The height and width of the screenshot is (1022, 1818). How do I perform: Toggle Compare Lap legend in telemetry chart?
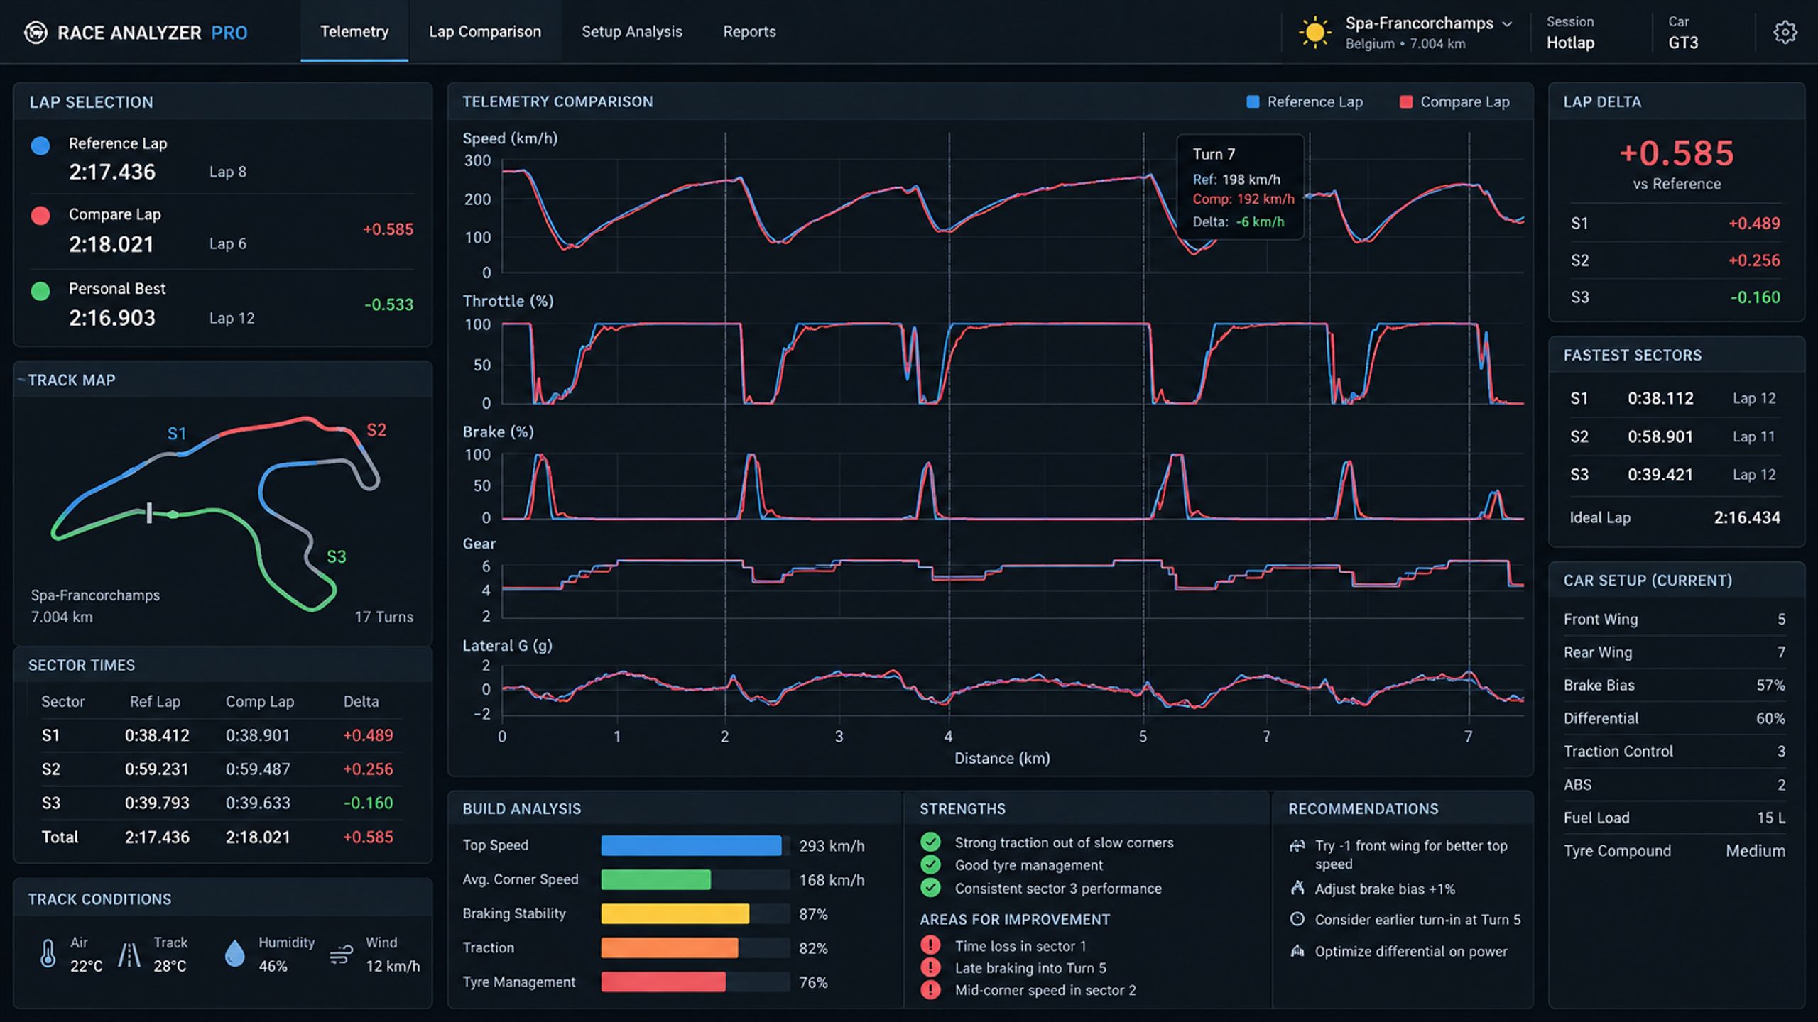tap(1454, 101)
